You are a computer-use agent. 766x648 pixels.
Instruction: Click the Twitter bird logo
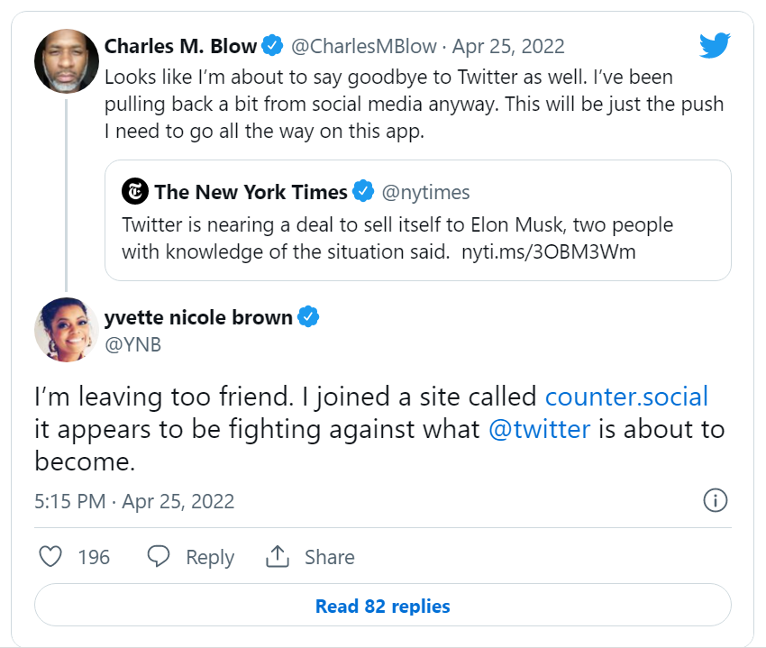[715, 45]
